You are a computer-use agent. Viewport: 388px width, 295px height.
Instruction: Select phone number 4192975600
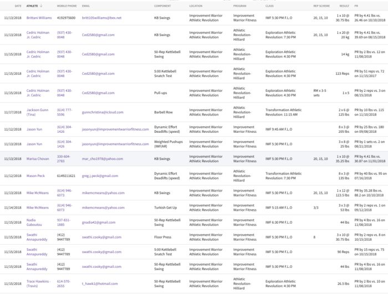pyautogui.click(x=66, y=18)
